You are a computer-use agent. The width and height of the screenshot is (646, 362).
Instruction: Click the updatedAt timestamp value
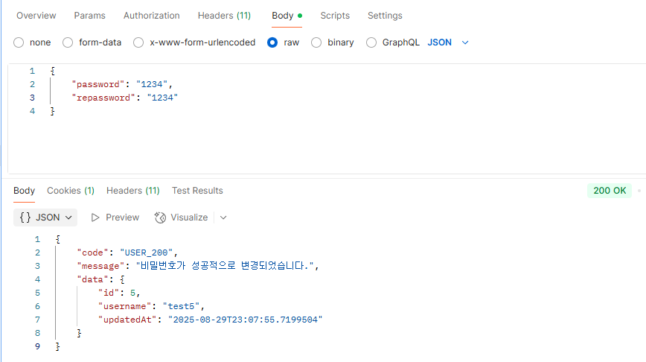[245, 320]
